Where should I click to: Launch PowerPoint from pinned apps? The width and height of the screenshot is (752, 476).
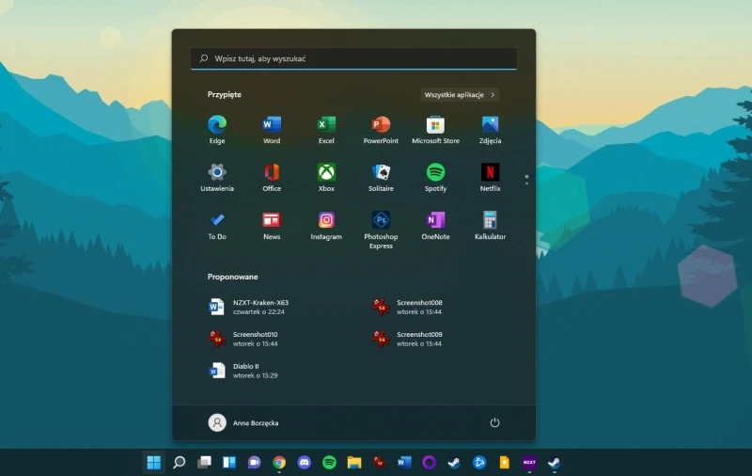(381, 129)
